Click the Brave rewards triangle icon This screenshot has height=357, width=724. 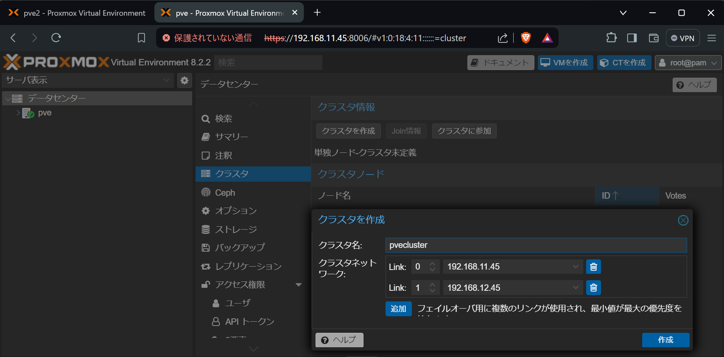point(547,38)
